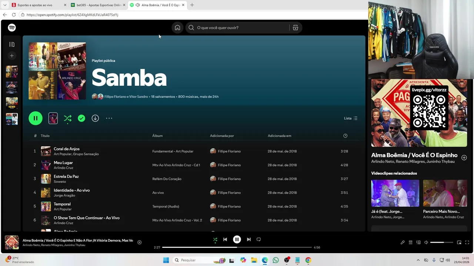The image size is (474, 266).
Task: Show lyrics with the microphone icon
Action: (x=403, y=242)
